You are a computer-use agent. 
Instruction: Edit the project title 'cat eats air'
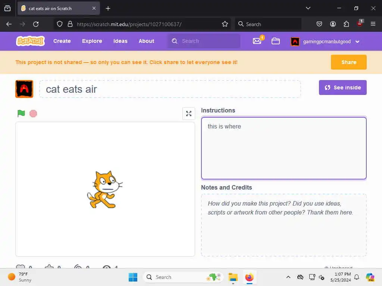(x=170, y=89)
